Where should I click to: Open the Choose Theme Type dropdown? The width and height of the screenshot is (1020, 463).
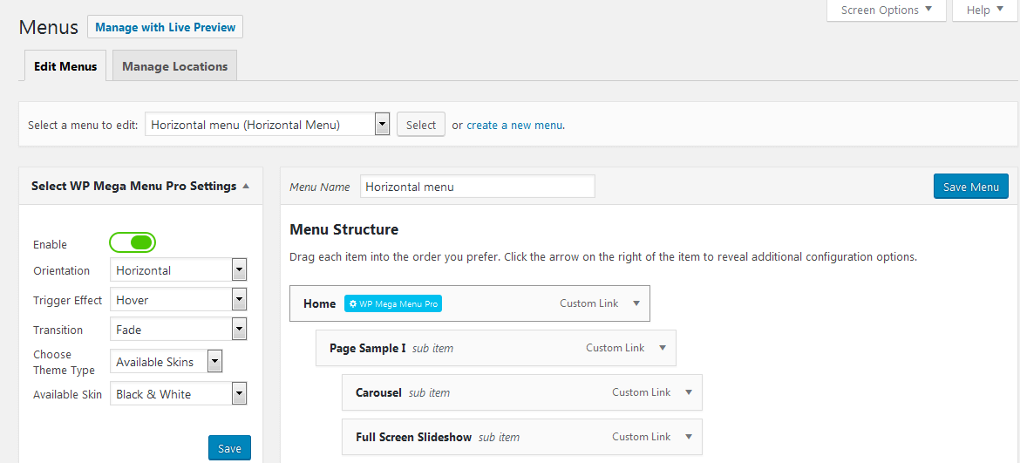pyautogui.click(x=166, y=362)
